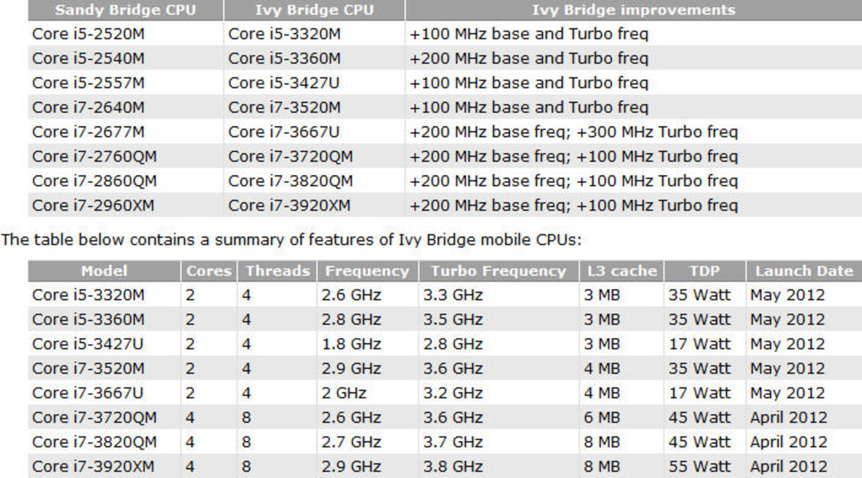
Task: Click the 3.8 GHz turbo frequency cell
Action: coord(453,467)
